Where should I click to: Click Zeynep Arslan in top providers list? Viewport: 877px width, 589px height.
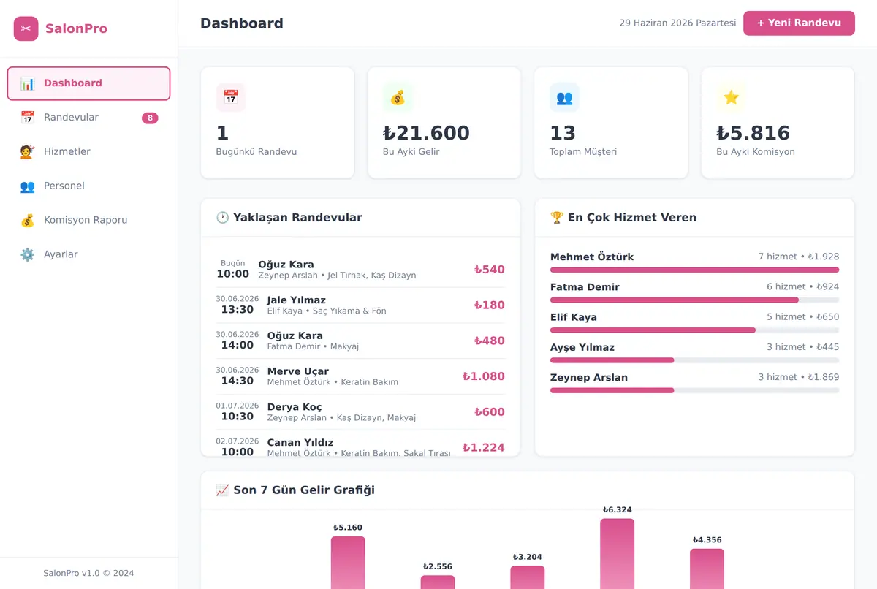(x=589, y=378)
